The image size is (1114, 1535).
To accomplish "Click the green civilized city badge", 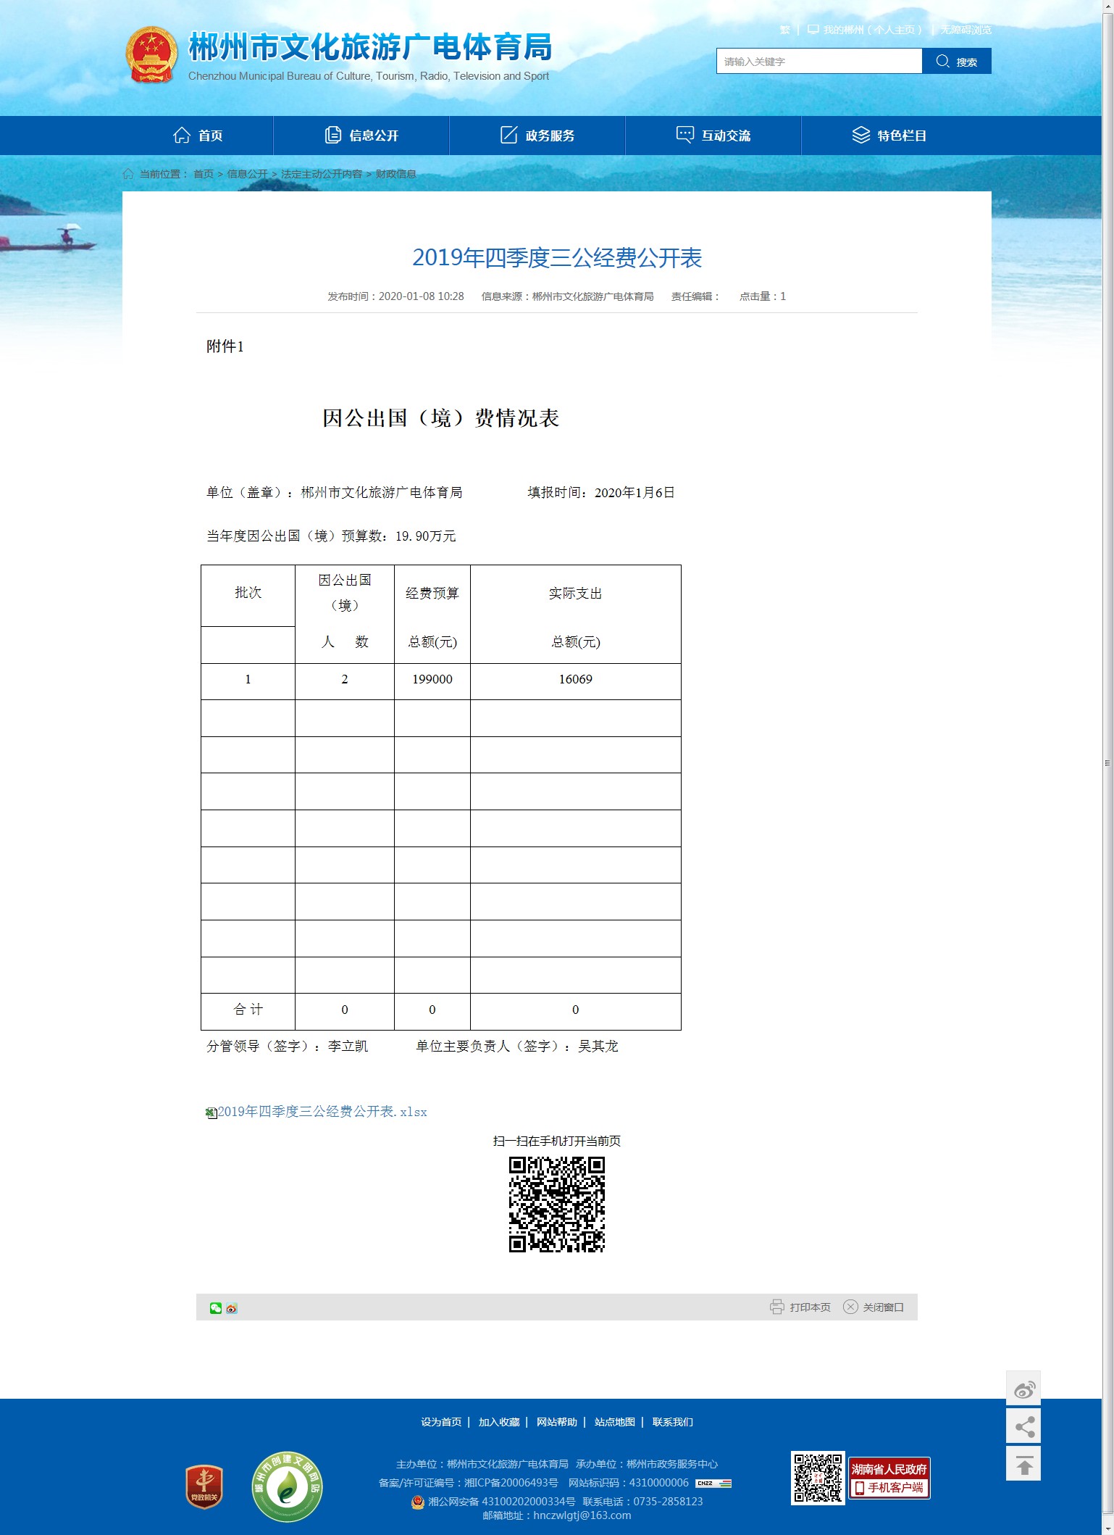I will click(287, 1486).
